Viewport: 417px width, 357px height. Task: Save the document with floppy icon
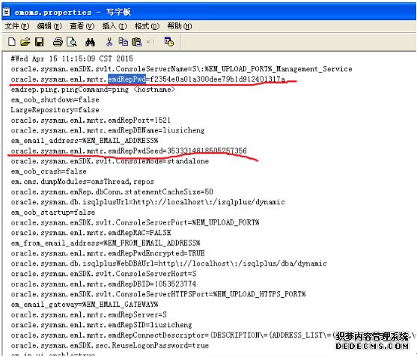[40, 42]
